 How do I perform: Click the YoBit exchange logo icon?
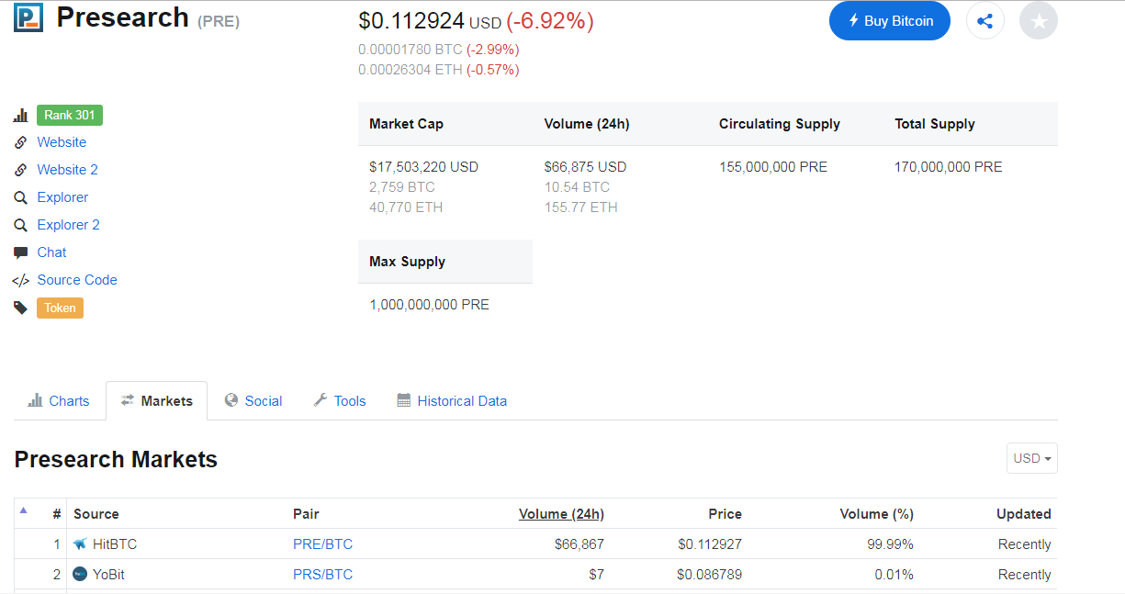pyautogui.click(x=80, y=575)
